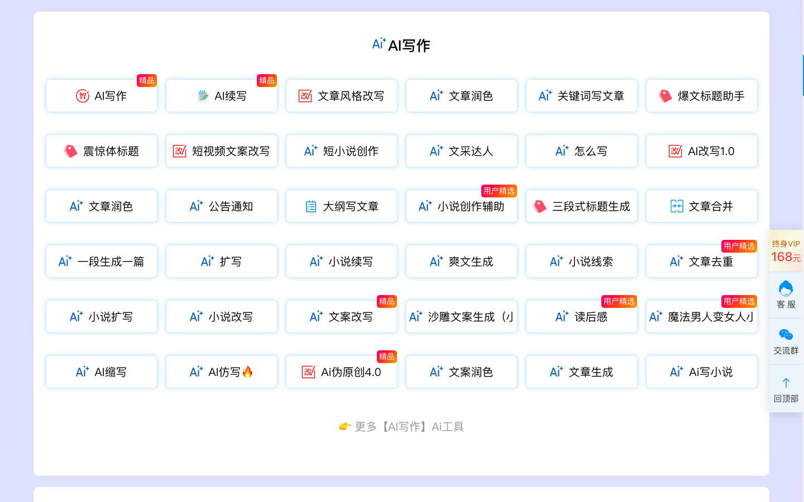Open more AI写作 tools link

[401, 427]
